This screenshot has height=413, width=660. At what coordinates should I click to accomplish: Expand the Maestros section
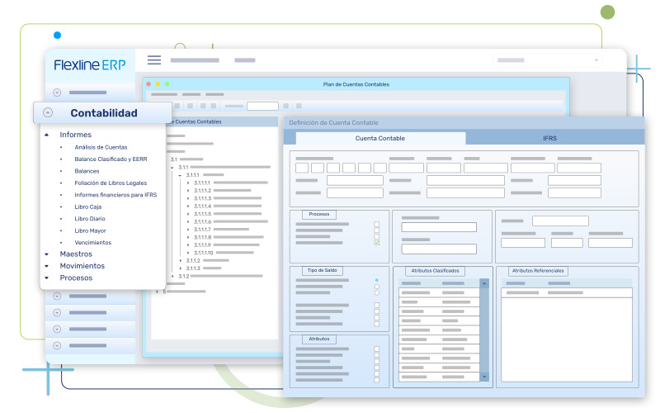47,254
